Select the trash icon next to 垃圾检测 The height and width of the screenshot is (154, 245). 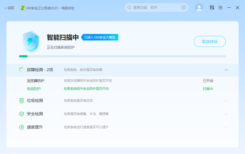pos(22,100)
